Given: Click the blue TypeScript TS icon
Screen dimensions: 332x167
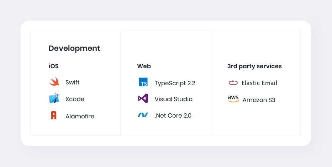Looking at the screenshot, I should tap(143, 82).
